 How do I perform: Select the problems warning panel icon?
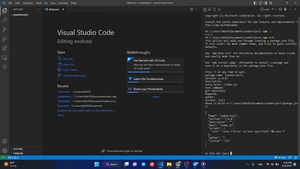coord(219,9)
